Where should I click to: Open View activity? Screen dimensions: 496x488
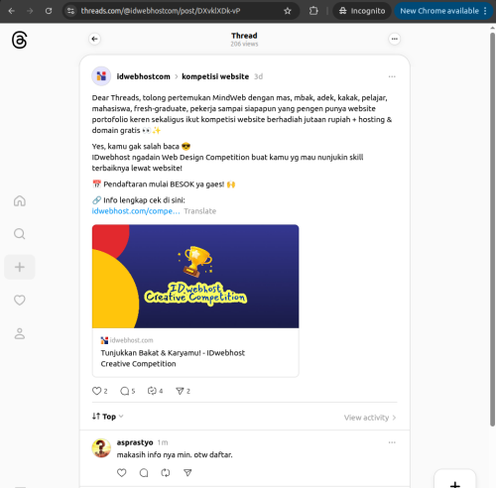(370, 418)
